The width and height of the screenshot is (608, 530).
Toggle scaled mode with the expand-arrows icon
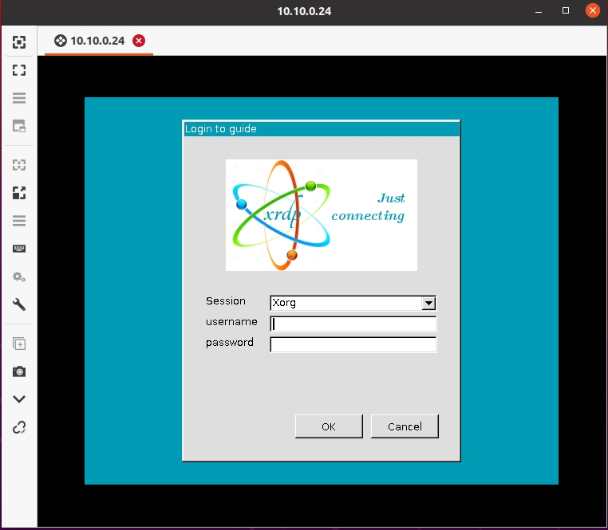(19, 193)
